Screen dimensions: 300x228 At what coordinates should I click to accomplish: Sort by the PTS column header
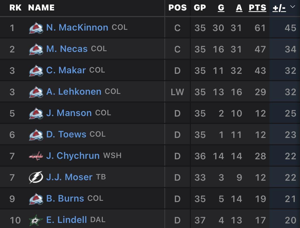(257, 8)
